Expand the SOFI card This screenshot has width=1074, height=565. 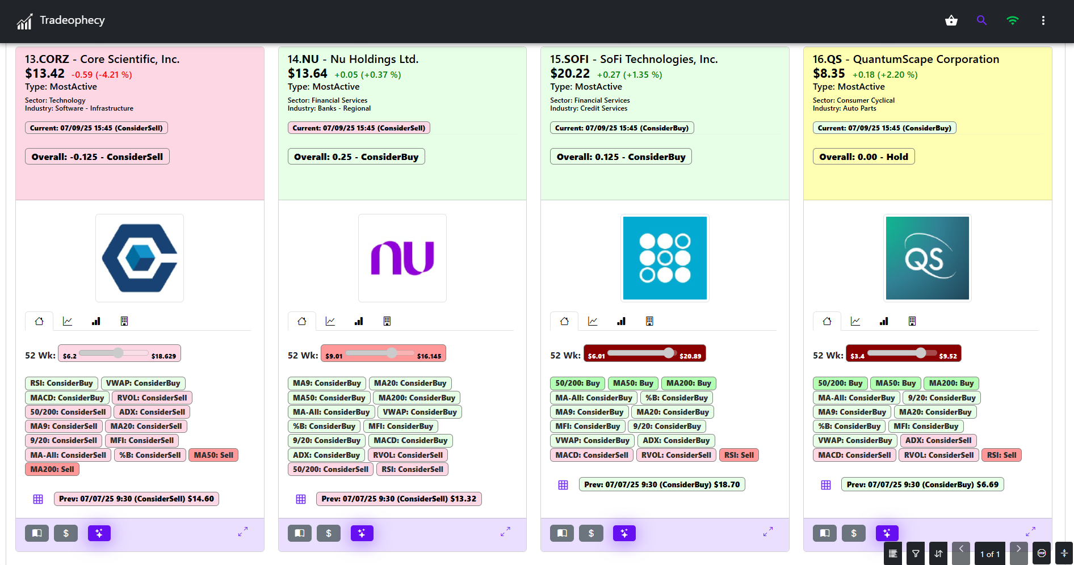(x=768, y=532)
